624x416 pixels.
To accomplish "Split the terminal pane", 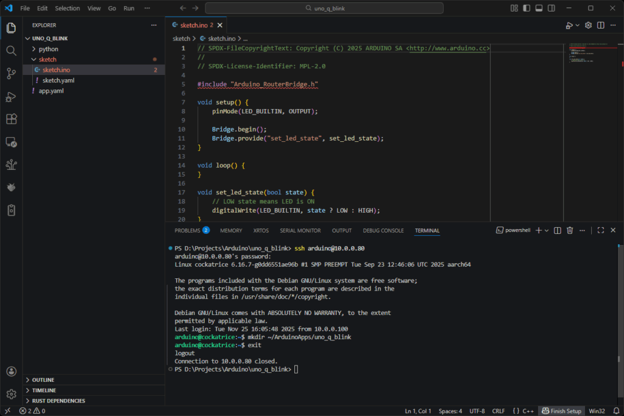I will pyautogui.click(x=557, y=230).
